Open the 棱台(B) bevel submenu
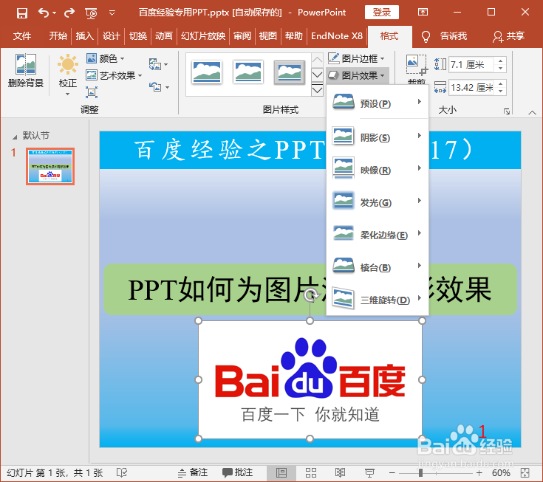Viewport: 543px width, 482px height. (x=378, y=266)
